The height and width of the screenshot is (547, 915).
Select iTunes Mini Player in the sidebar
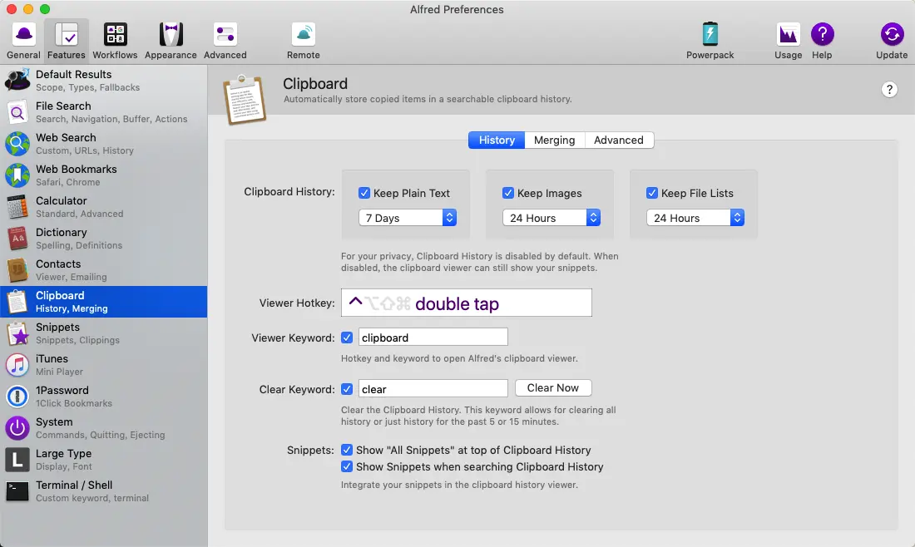pyautogui.click(x=104, y=364)
